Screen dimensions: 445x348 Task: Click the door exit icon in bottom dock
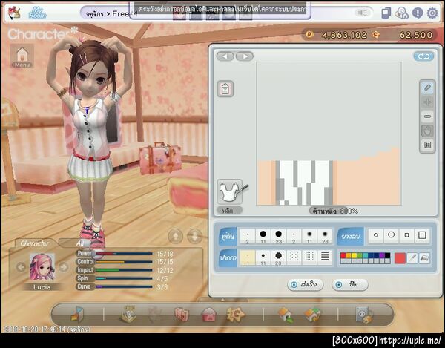[x=77, y=315]
